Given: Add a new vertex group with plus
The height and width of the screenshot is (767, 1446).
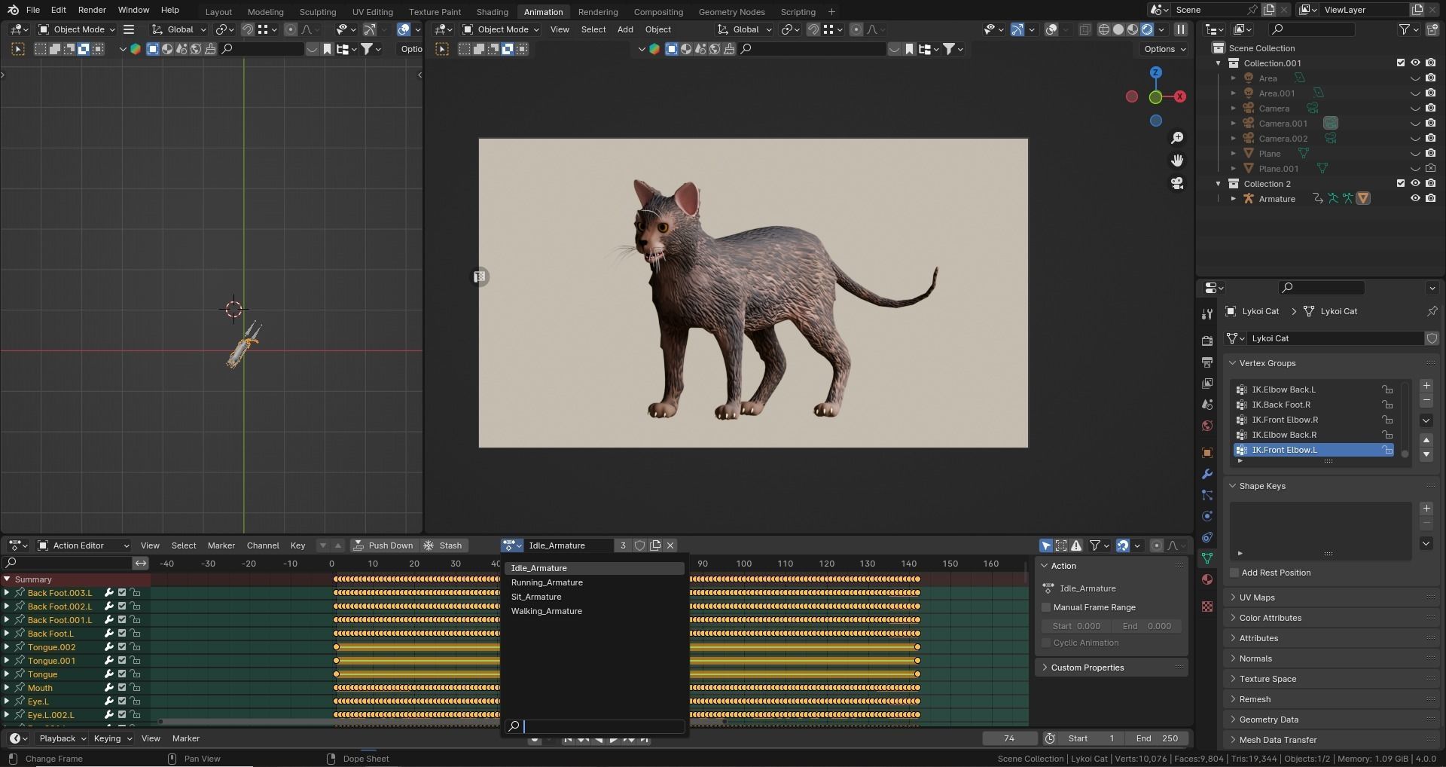Looking at the screenshot, I should point(1426,386).
